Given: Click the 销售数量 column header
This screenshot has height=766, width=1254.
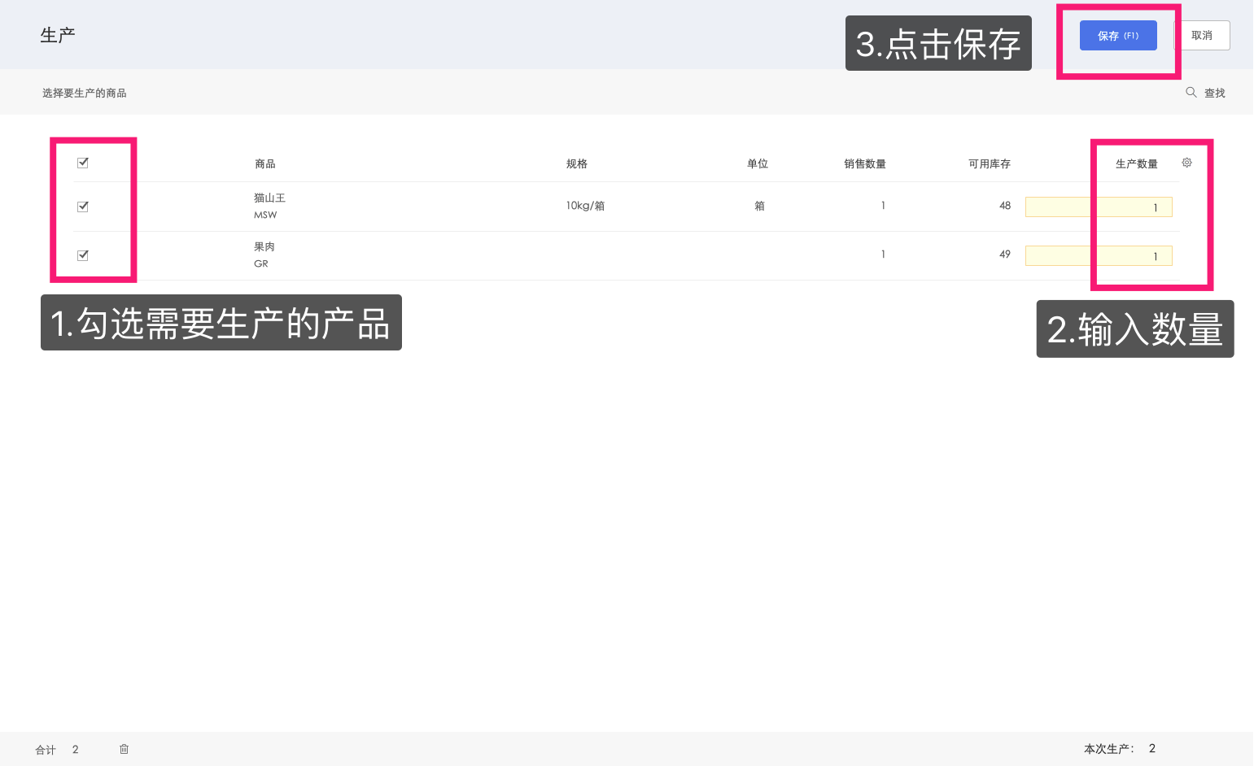Looking at the screenshot, I should 865,163.
